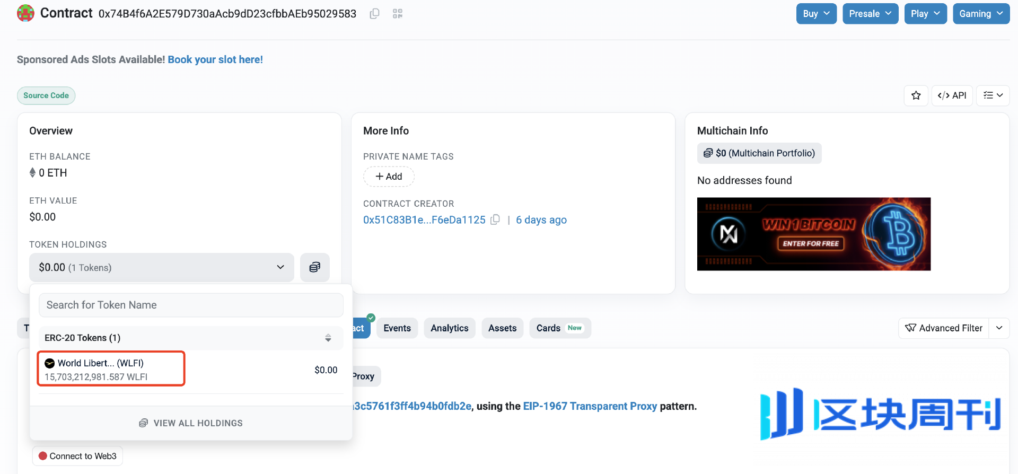Screen dimensions: 1018x474
Task: Open the list options dropdown
Action: (x=993, y=95)
